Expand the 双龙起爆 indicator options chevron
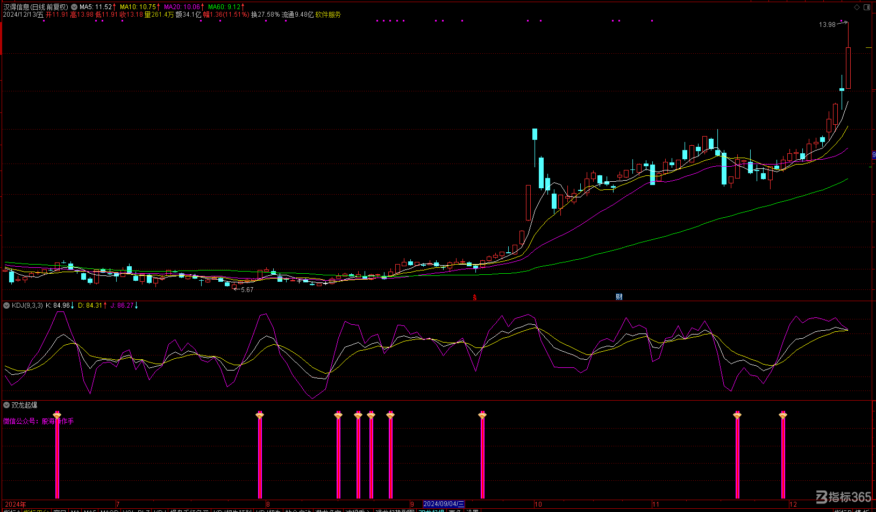This screenshot has width=876, height=512. [6, 405]
